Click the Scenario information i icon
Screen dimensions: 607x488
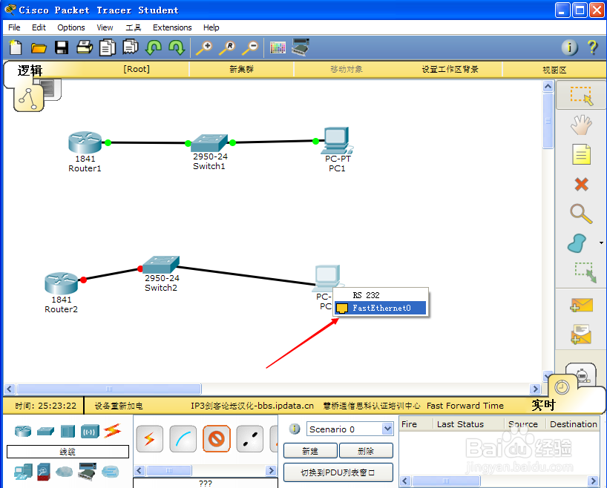click(295, 429)
